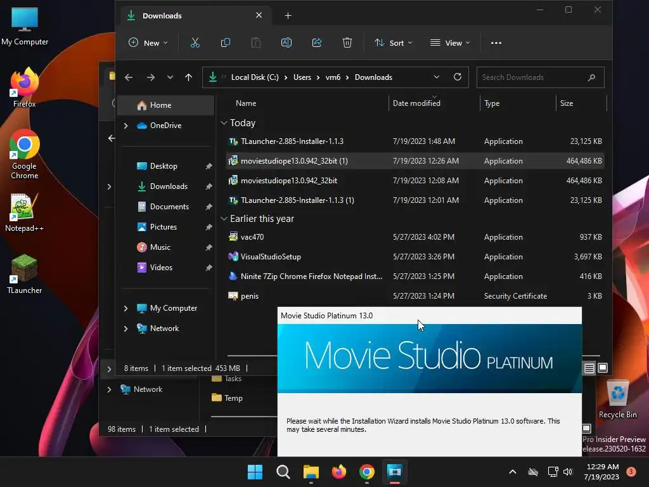Sort by Date modified column header

pos(416,103)
